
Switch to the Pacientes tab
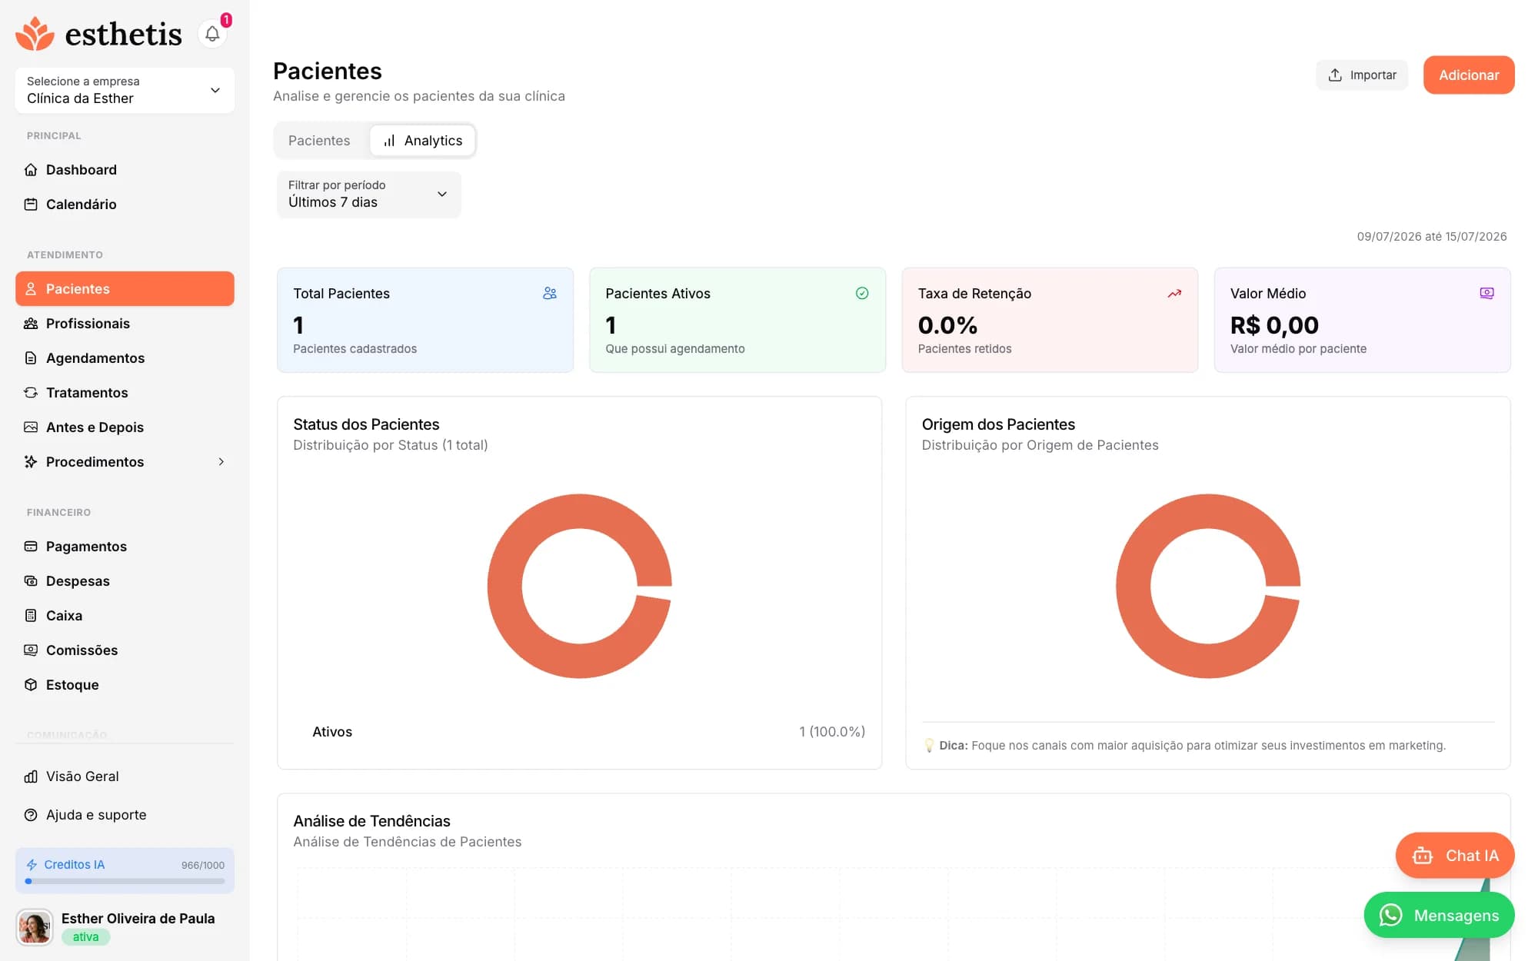tap(319, 141)
